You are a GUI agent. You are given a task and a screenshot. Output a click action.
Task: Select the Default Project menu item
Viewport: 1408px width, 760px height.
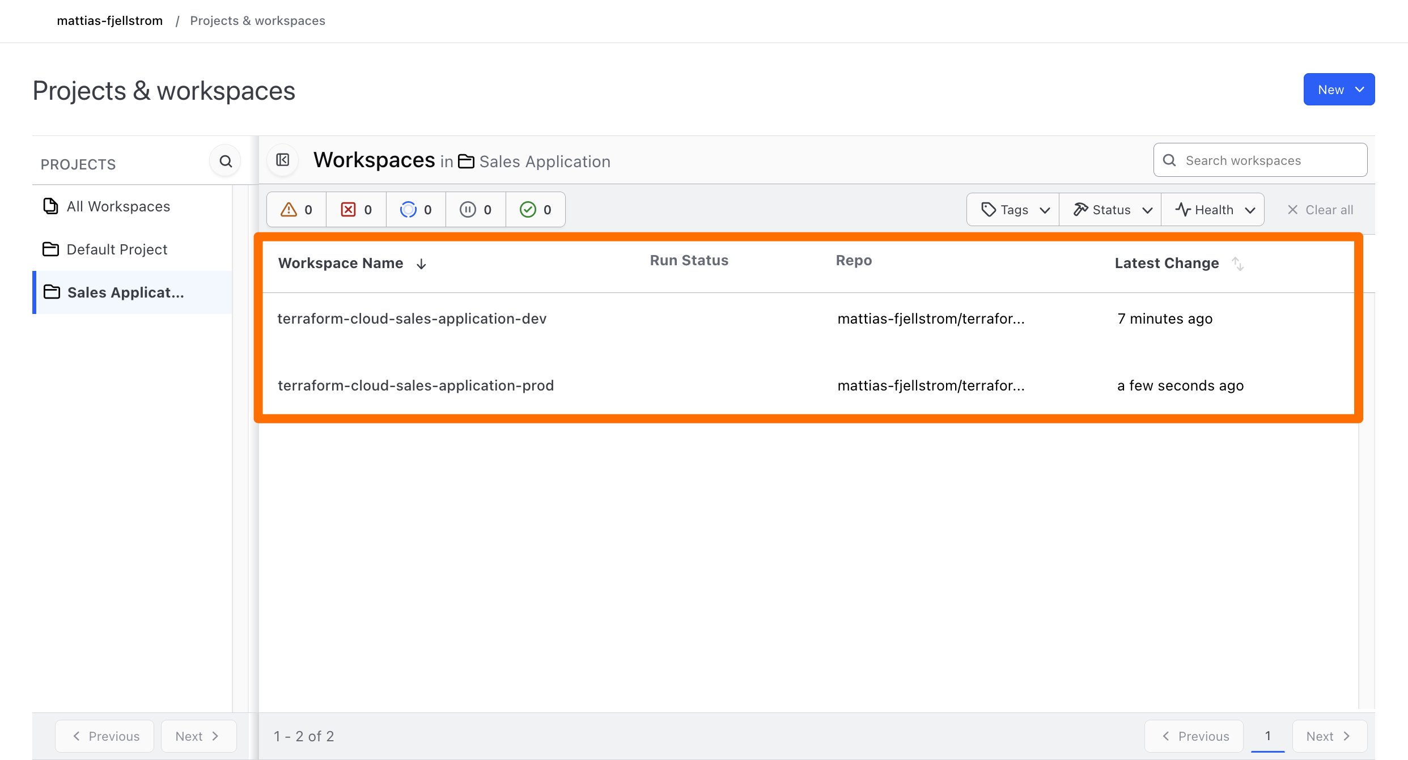tap(117, 249)
